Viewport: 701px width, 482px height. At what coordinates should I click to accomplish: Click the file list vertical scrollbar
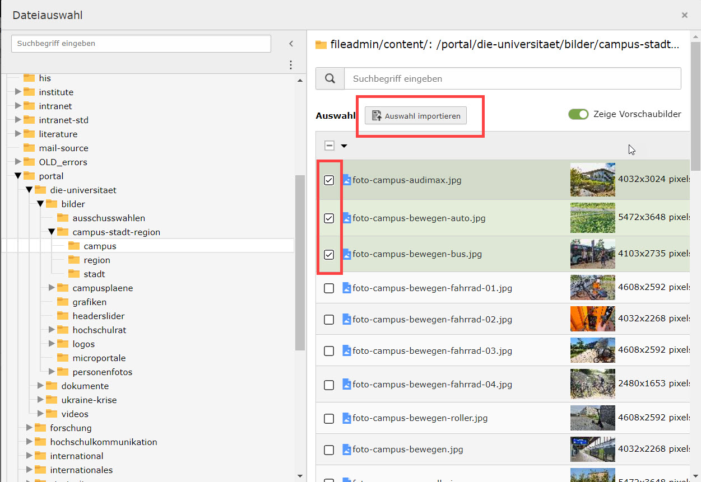[x=695, y=106]
